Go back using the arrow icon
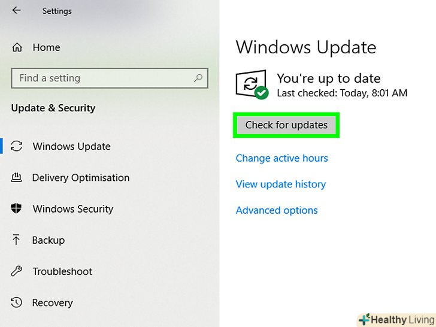This screenshot has width=436, height=327. pos(16,11)
